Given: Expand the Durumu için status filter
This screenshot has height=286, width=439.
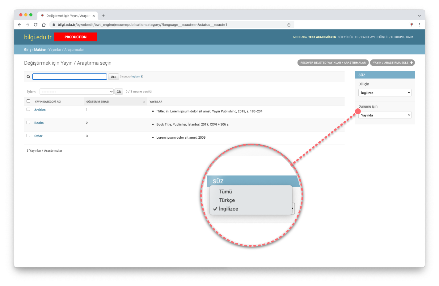Looking at the screenshot, I should [385, 115].
